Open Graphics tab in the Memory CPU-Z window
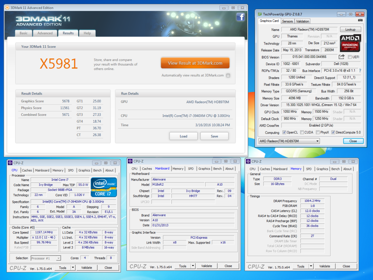 point(322,169)
